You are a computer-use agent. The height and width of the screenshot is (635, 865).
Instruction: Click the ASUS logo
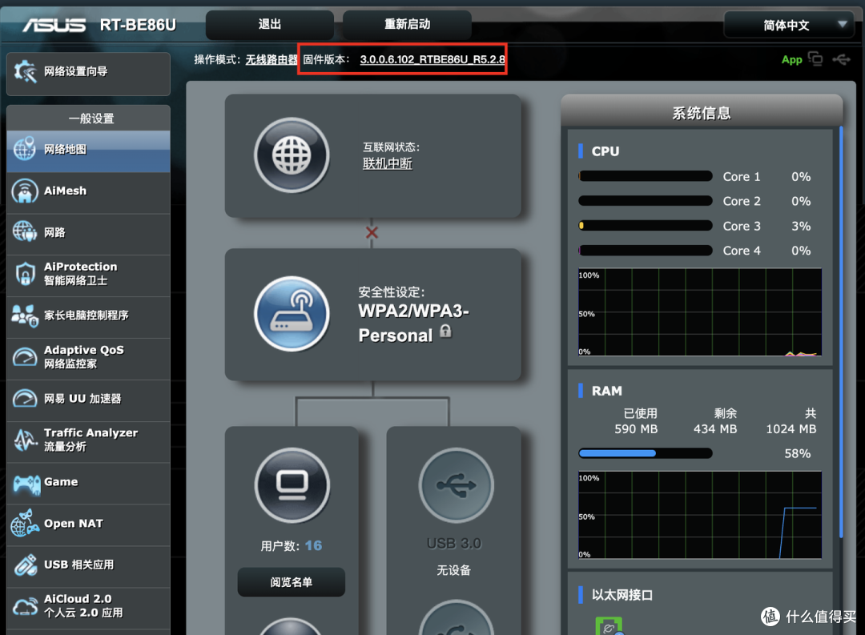click(54, 25)
